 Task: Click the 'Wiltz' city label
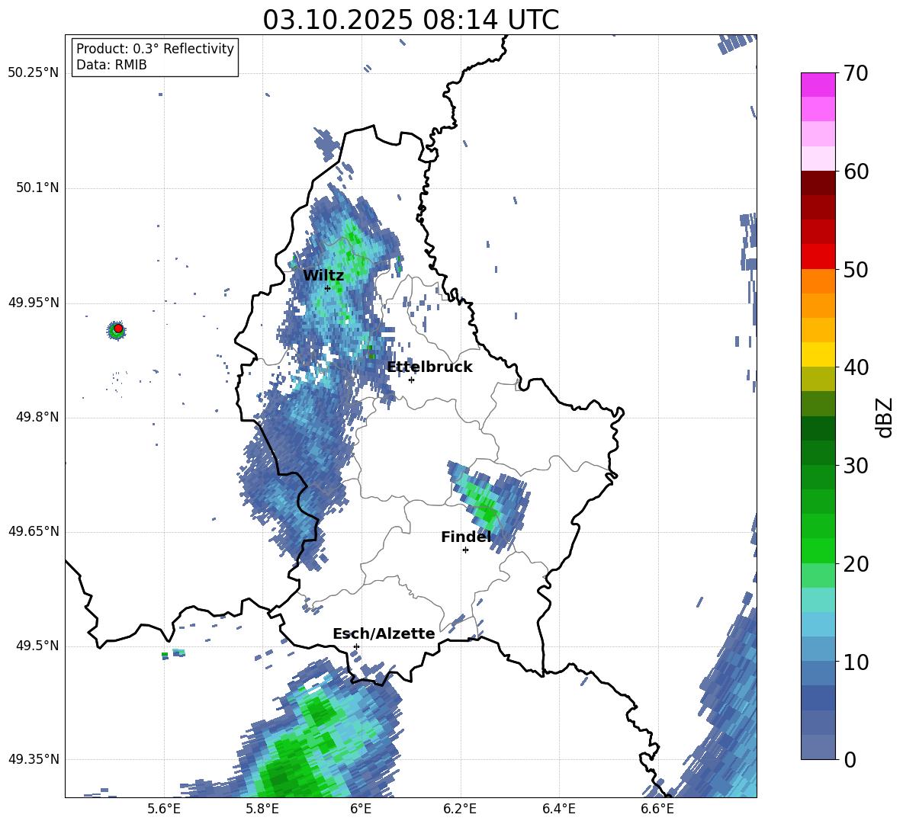[x=323, y=275]
